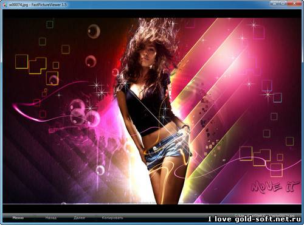Click the black band below the picture
The width and height of the screenshot is (304, 225).
pos(152,209)
